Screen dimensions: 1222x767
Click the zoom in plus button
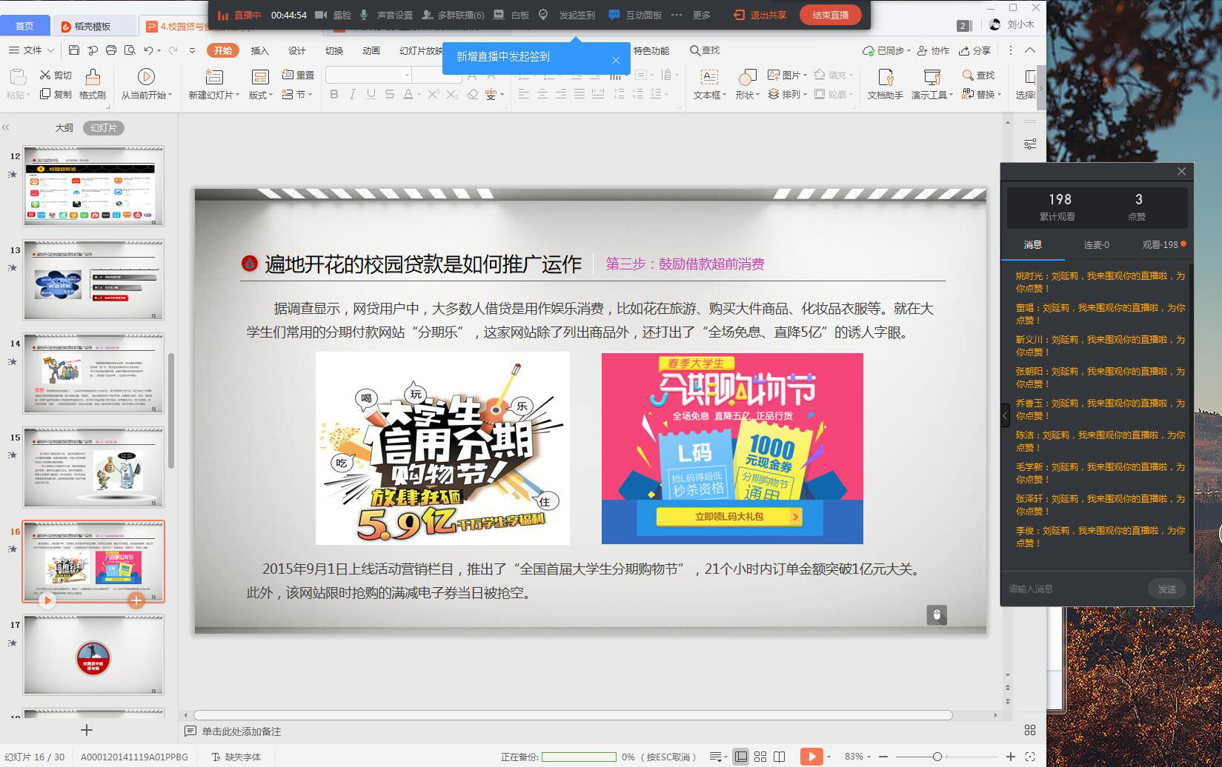(1010, 757)
